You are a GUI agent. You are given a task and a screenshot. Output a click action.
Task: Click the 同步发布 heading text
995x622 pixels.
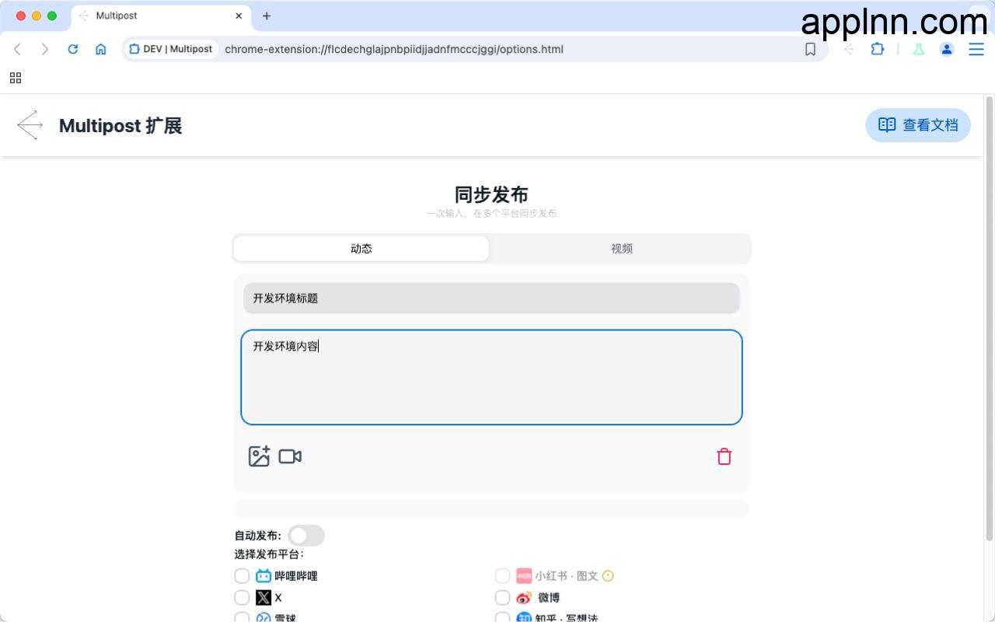[x=491, y=194]
